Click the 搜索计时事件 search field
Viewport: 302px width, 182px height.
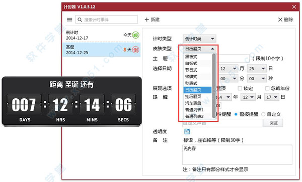pos(107,20)
